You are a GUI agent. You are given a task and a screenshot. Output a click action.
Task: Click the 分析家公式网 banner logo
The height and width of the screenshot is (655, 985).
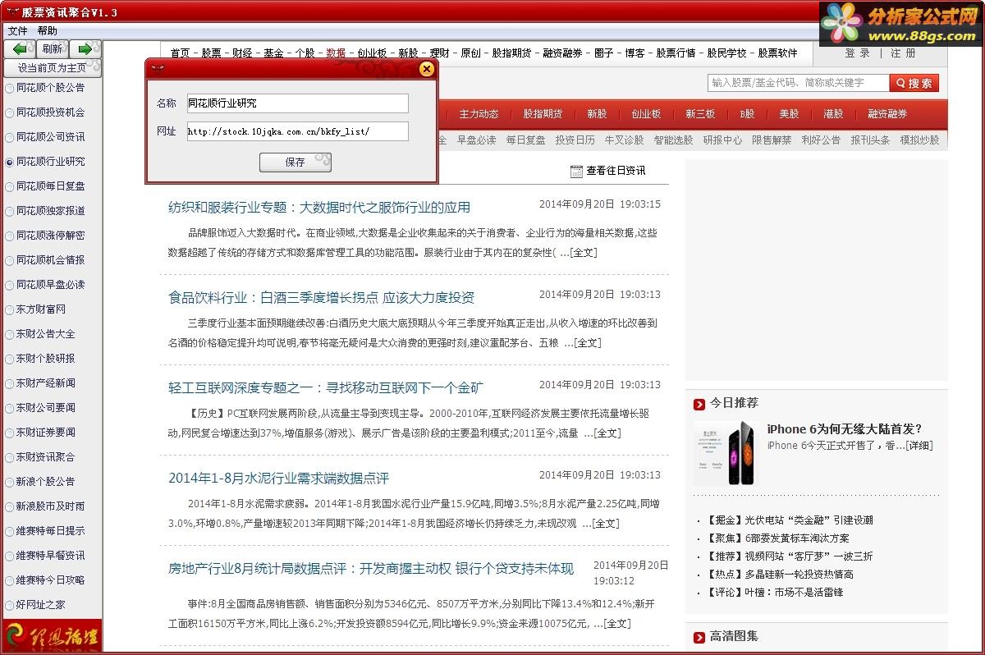click(x=901, y=23)
